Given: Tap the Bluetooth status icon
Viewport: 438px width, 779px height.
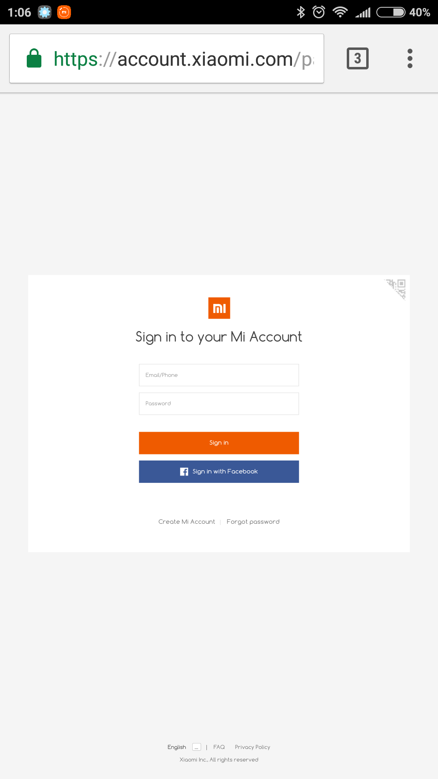Looking at the screenshot, I should coord(301,12).
